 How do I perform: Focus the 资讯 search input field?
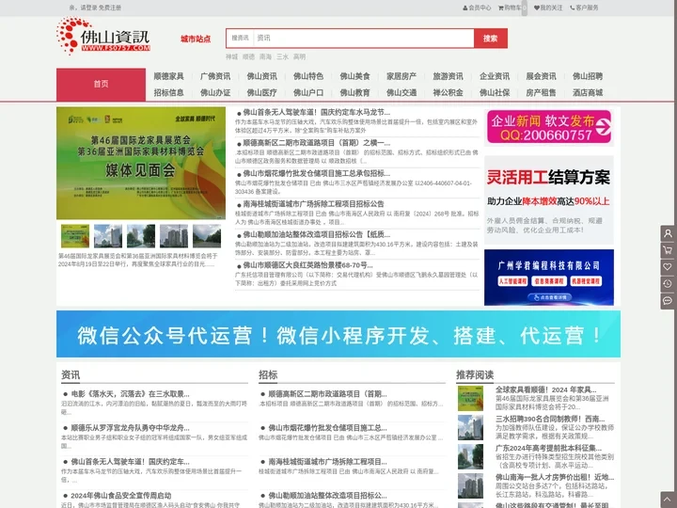[x=364, y=38]
